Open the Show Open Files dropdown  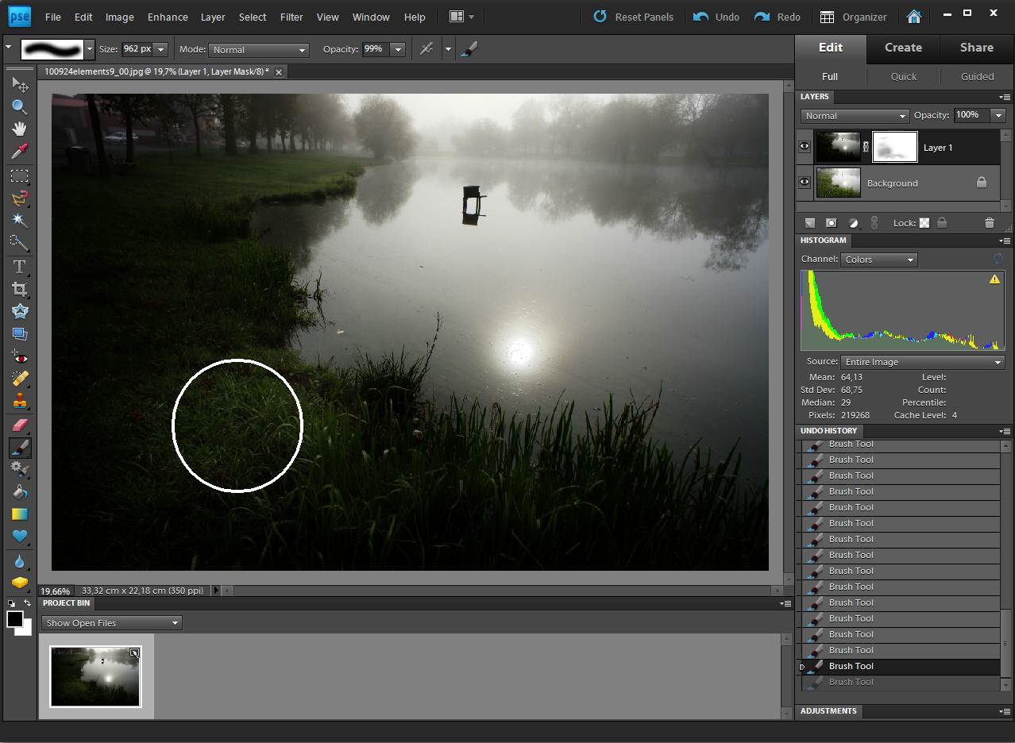111,623
